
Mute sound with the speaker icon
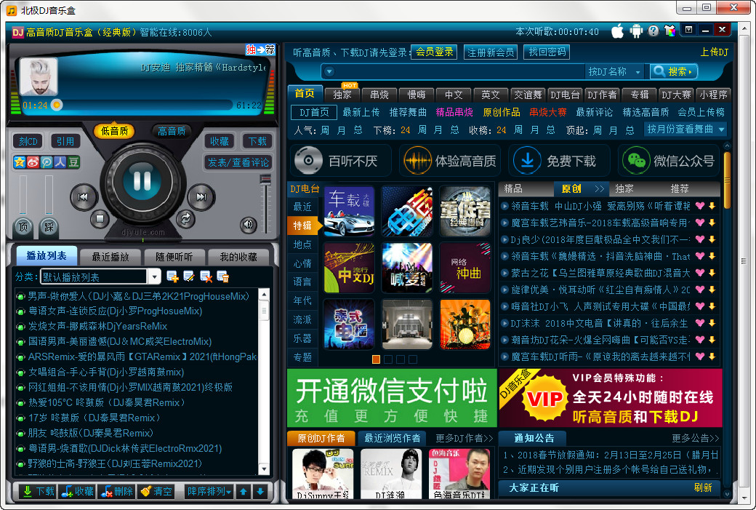pos(249,224)
